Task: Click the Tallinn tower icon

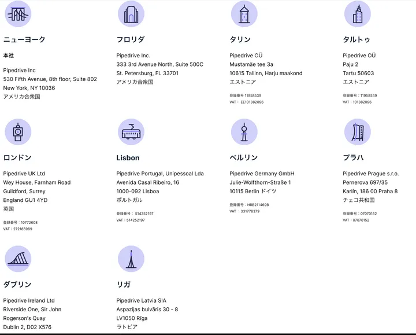Action: [244, 13]
